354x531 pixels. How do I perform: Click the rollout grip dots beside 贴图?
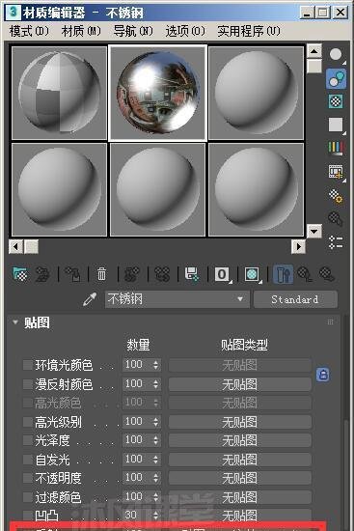point(330,321)
